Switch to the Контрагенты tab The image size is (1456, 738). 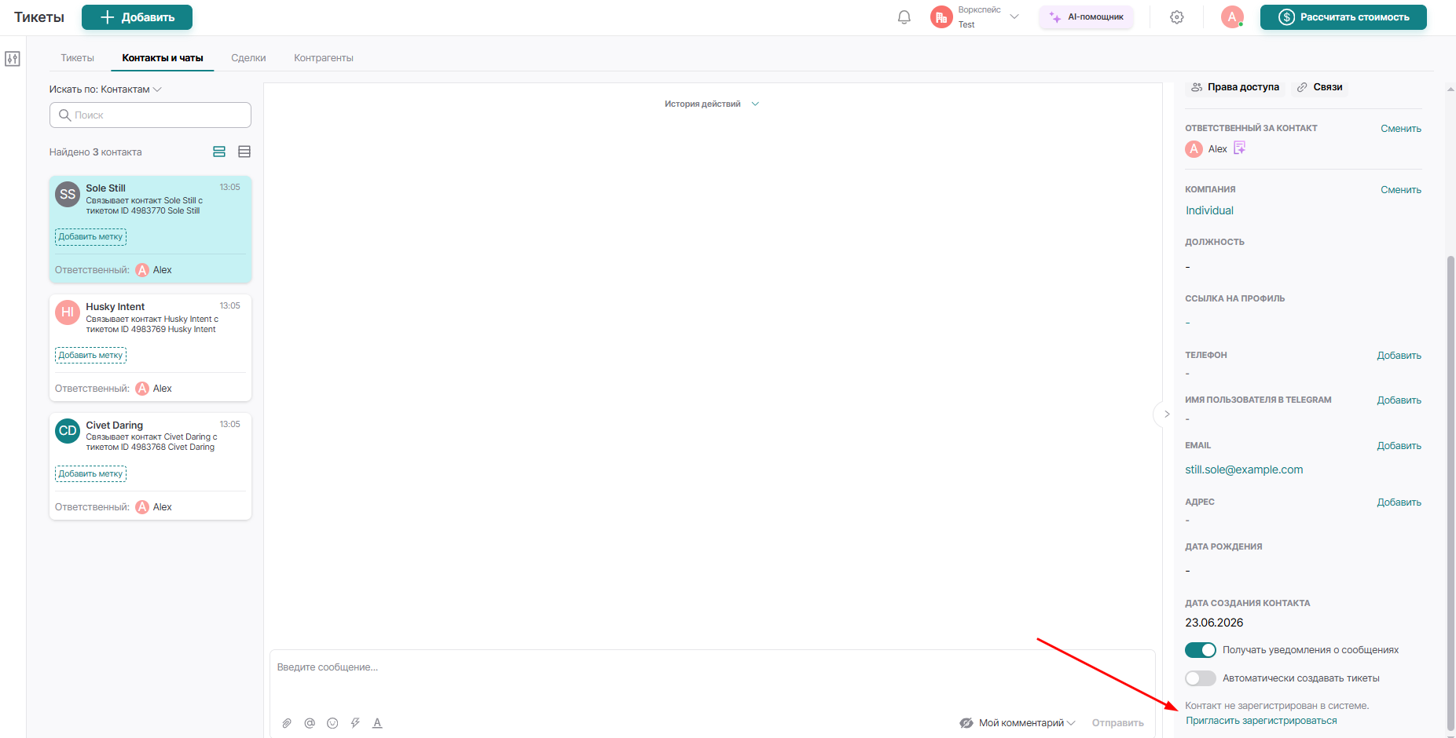pyautogui.click(x=324, y=58)
